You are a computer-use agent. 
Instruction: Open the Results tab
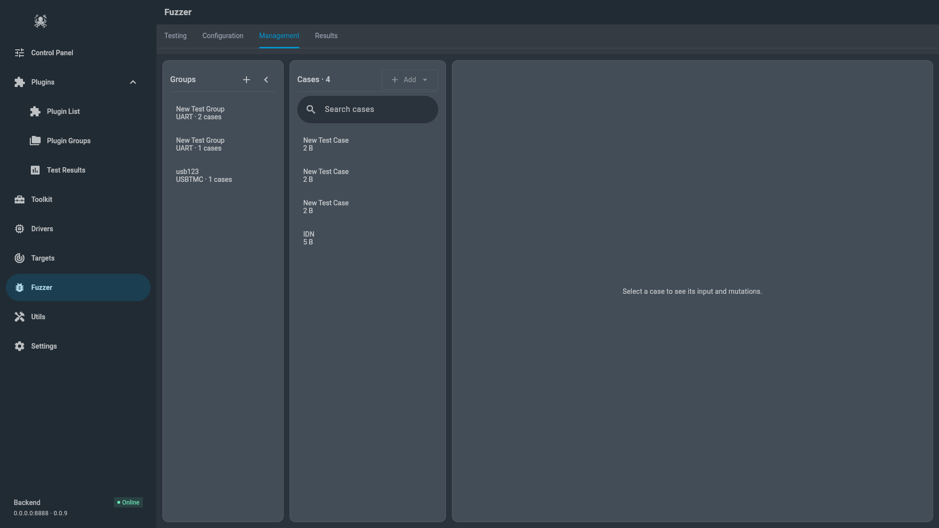pos(326,36)
